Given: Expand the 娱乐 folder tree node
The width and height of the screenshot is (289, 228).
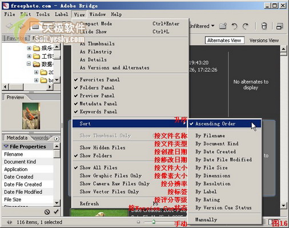Looking at the screenshot, I should tap(29, 48).
